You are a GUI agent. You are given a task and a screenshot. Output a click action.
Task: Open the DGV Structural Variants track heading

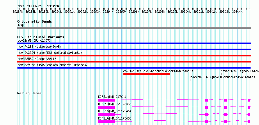[41, 37]
